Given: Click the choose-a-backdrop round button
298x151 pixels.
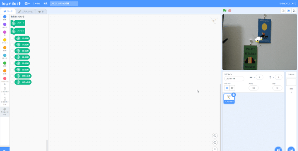Looking at the screenshot, I should pos(291,149).
